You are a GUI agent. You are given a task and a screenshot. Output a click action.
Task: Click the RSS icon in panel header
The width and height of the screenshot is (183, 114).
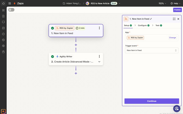point(126,19)
